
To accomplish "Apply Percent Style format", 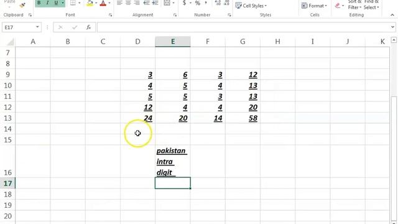I will tap(198, 3).
